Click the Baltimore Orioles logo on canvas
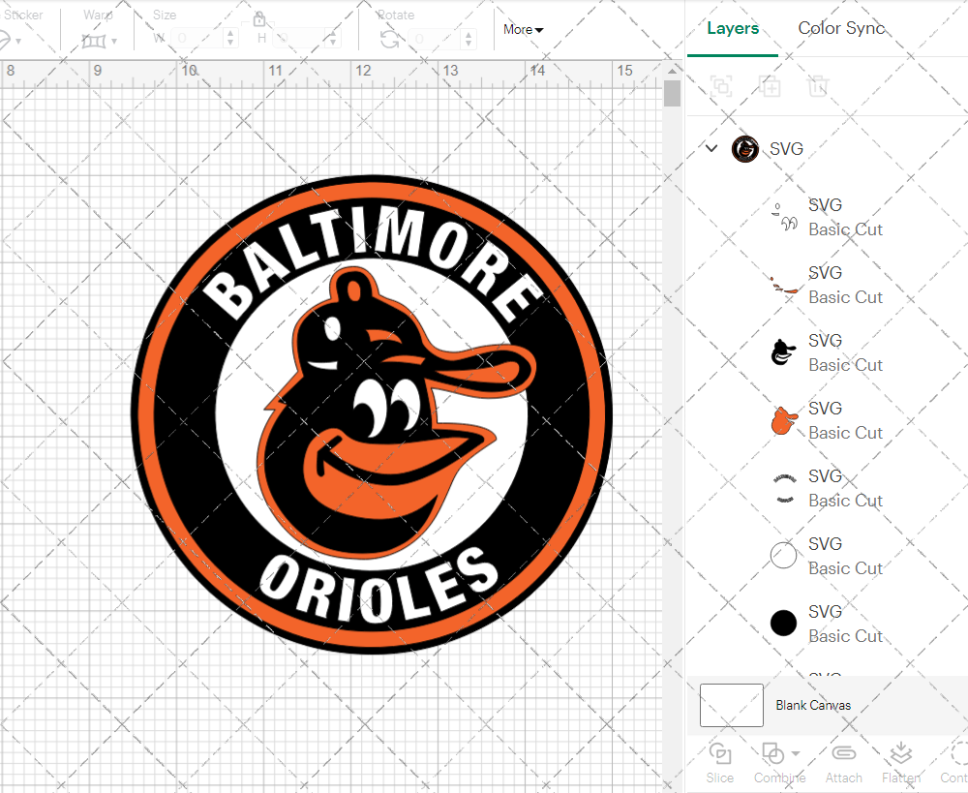The height and width of the screenshot is (793, 968). [372, 414]
